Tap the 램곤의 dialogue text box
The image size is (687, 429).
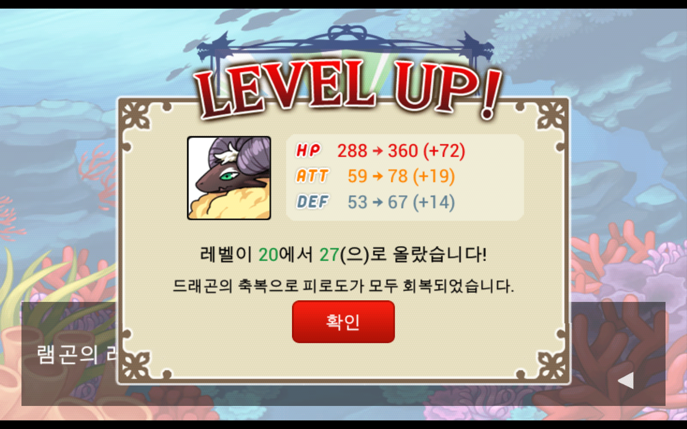[x=70, y=354]
